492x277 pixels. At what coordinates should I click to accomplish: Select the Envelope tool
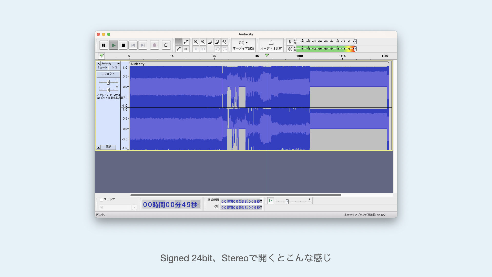click(x=186, y=42)
